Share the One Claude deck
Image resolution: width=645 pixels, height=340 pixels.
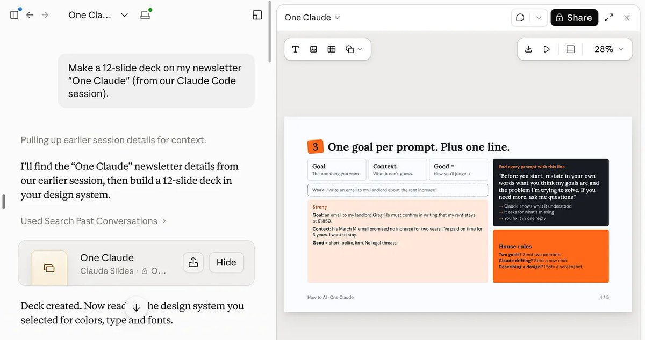[x=574, y=18]
